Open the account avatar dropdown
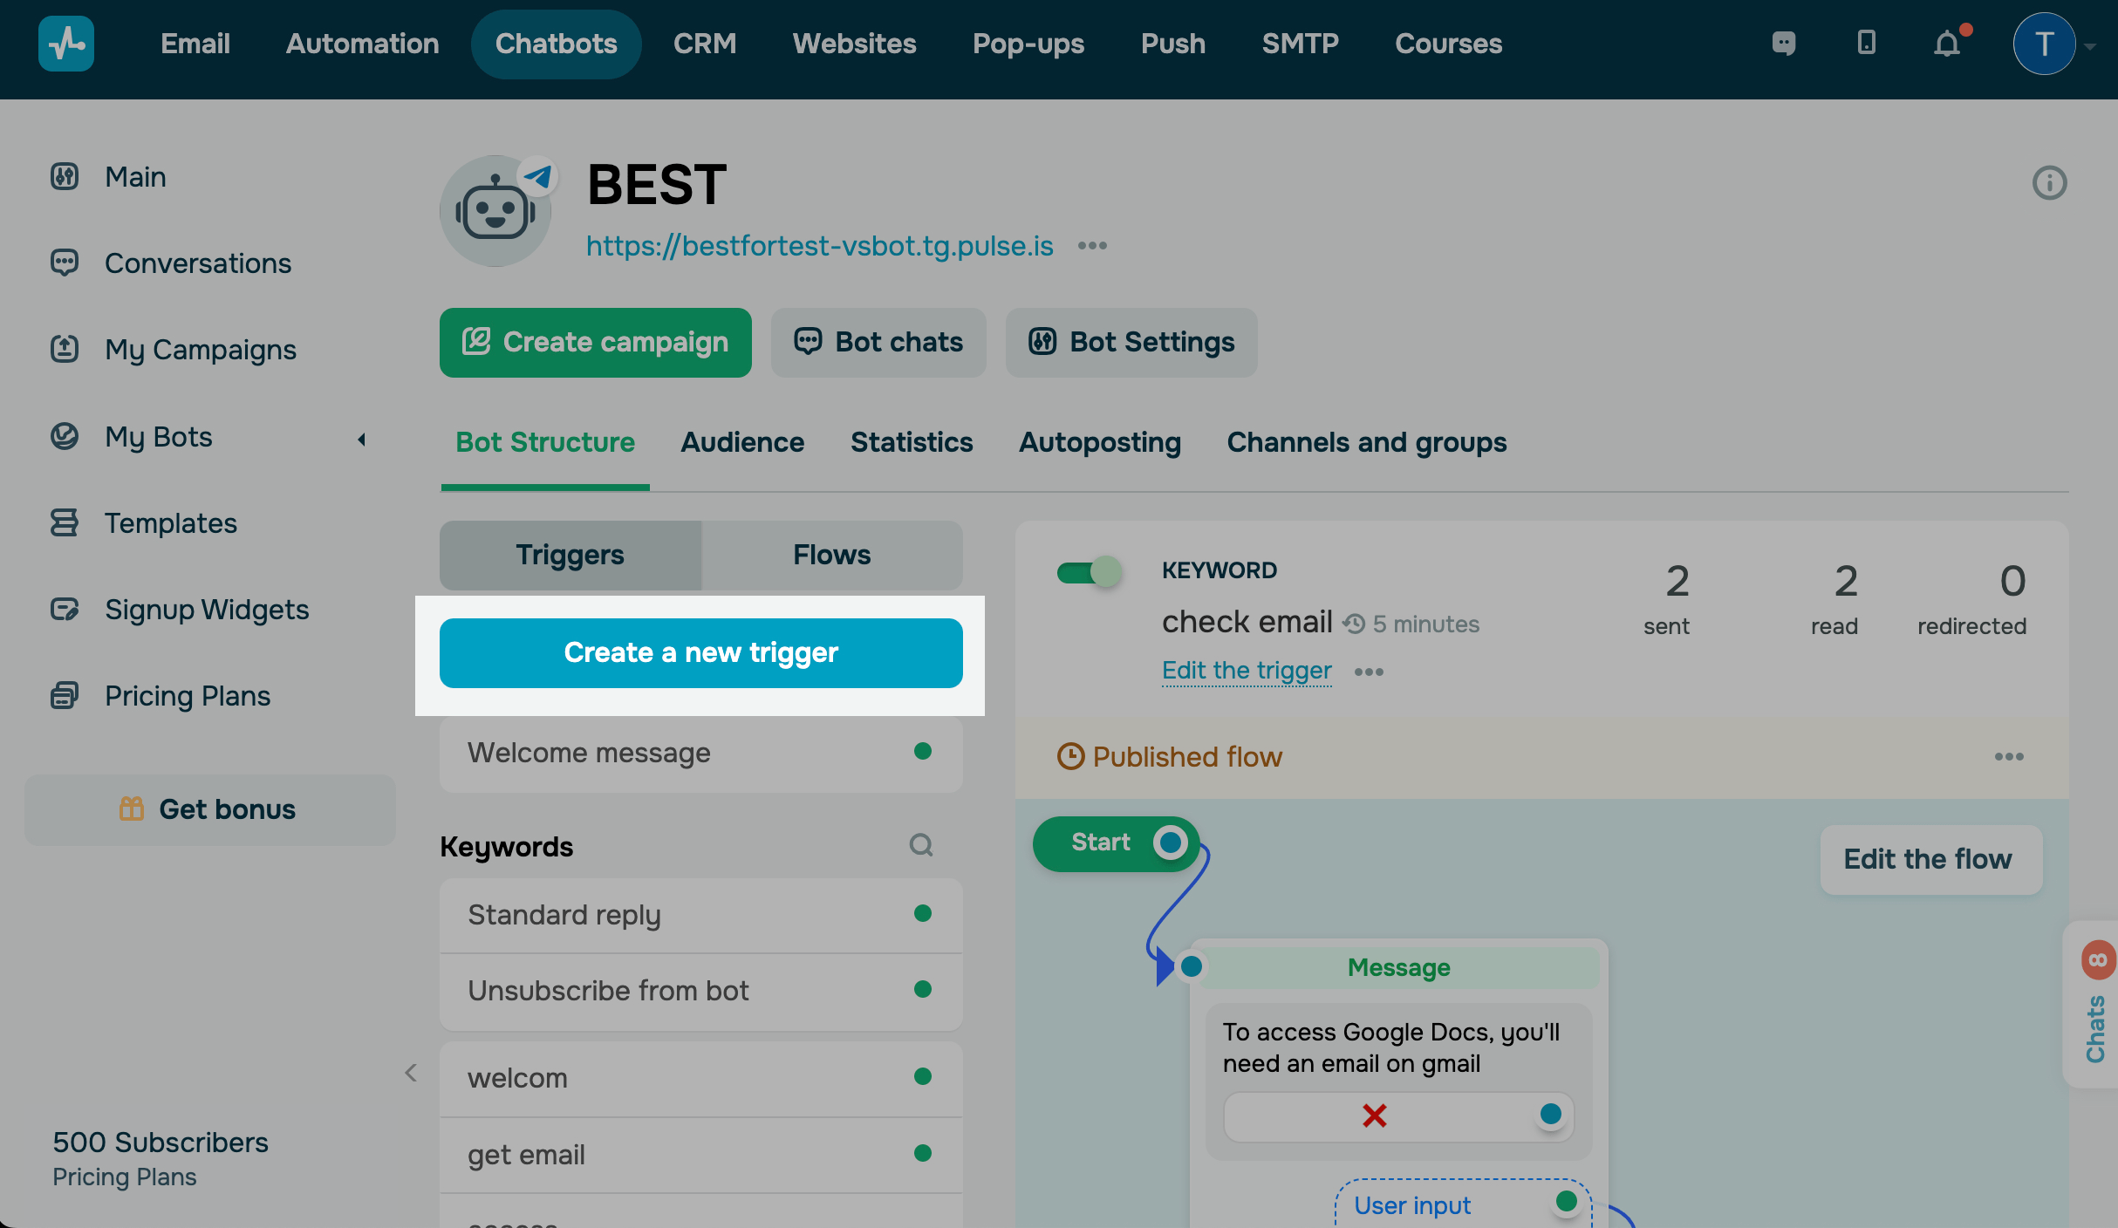The width and height of the screenshot is (2118, 1228). point(2044,44)
